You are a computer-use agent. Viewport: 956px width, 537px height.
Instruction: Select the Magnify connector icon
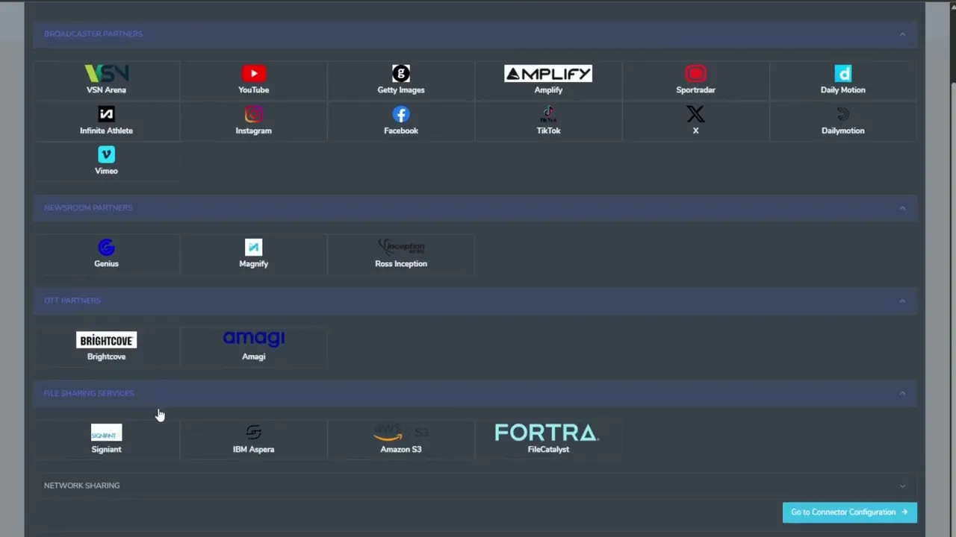click(x=254, y=247)
